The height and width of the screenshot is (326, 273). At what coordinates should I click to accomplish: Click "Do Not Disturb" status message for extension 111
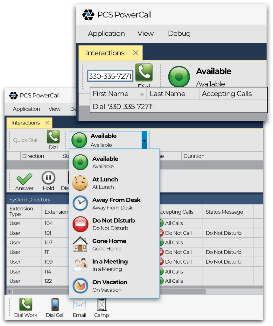point(224,252)
